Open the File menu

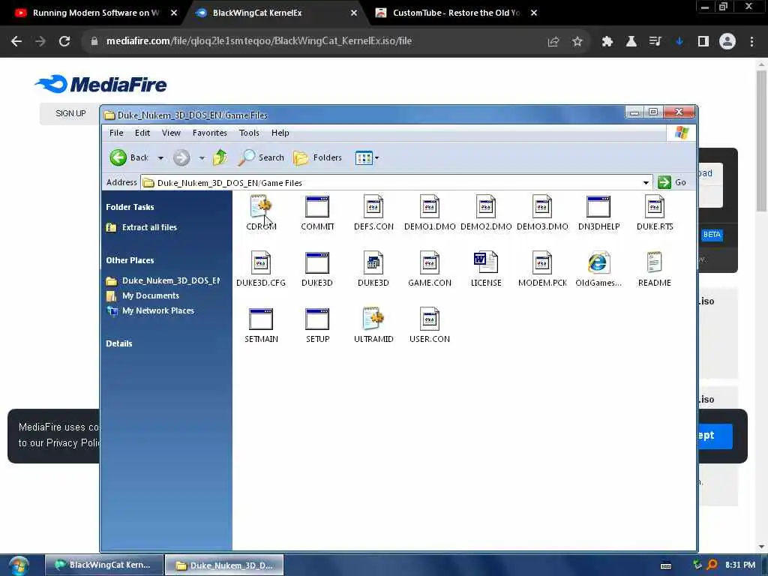[116, 133]
